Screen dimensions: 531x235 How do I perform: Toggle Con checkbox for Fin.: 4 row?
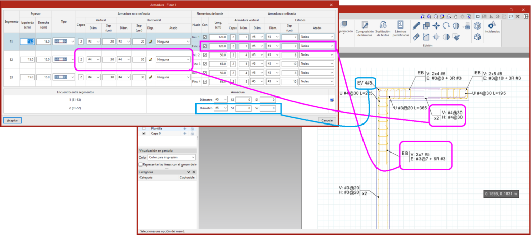pos(205,81)
